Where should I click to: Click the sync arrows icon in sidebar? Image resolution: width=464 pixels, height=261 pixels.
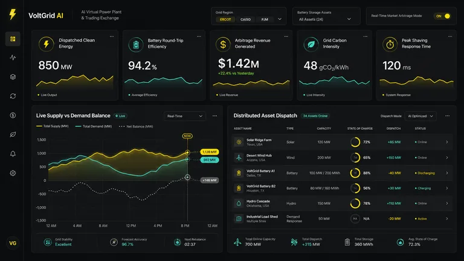pos(13,96)
